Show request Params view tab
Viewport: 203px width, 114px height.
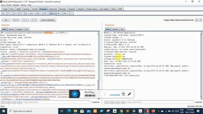(x=11, y=29)
